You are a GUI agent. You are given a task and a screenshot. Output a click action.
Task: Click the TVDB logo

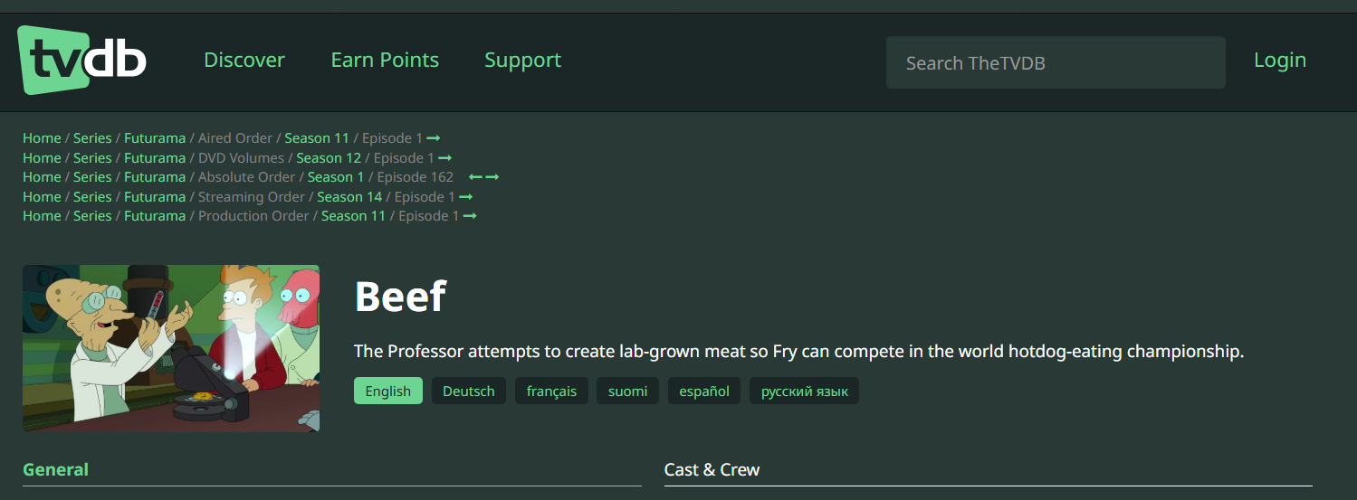pos(81,60)
